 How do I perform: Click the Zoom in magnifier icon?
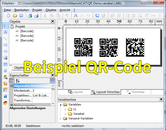pos(76,16)
